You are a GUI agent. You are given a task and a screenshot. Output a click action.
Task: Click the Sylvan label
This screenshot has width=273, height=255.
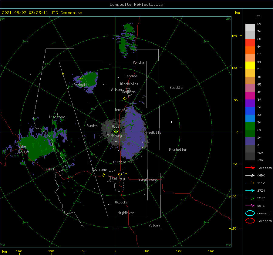coord(116,89)
